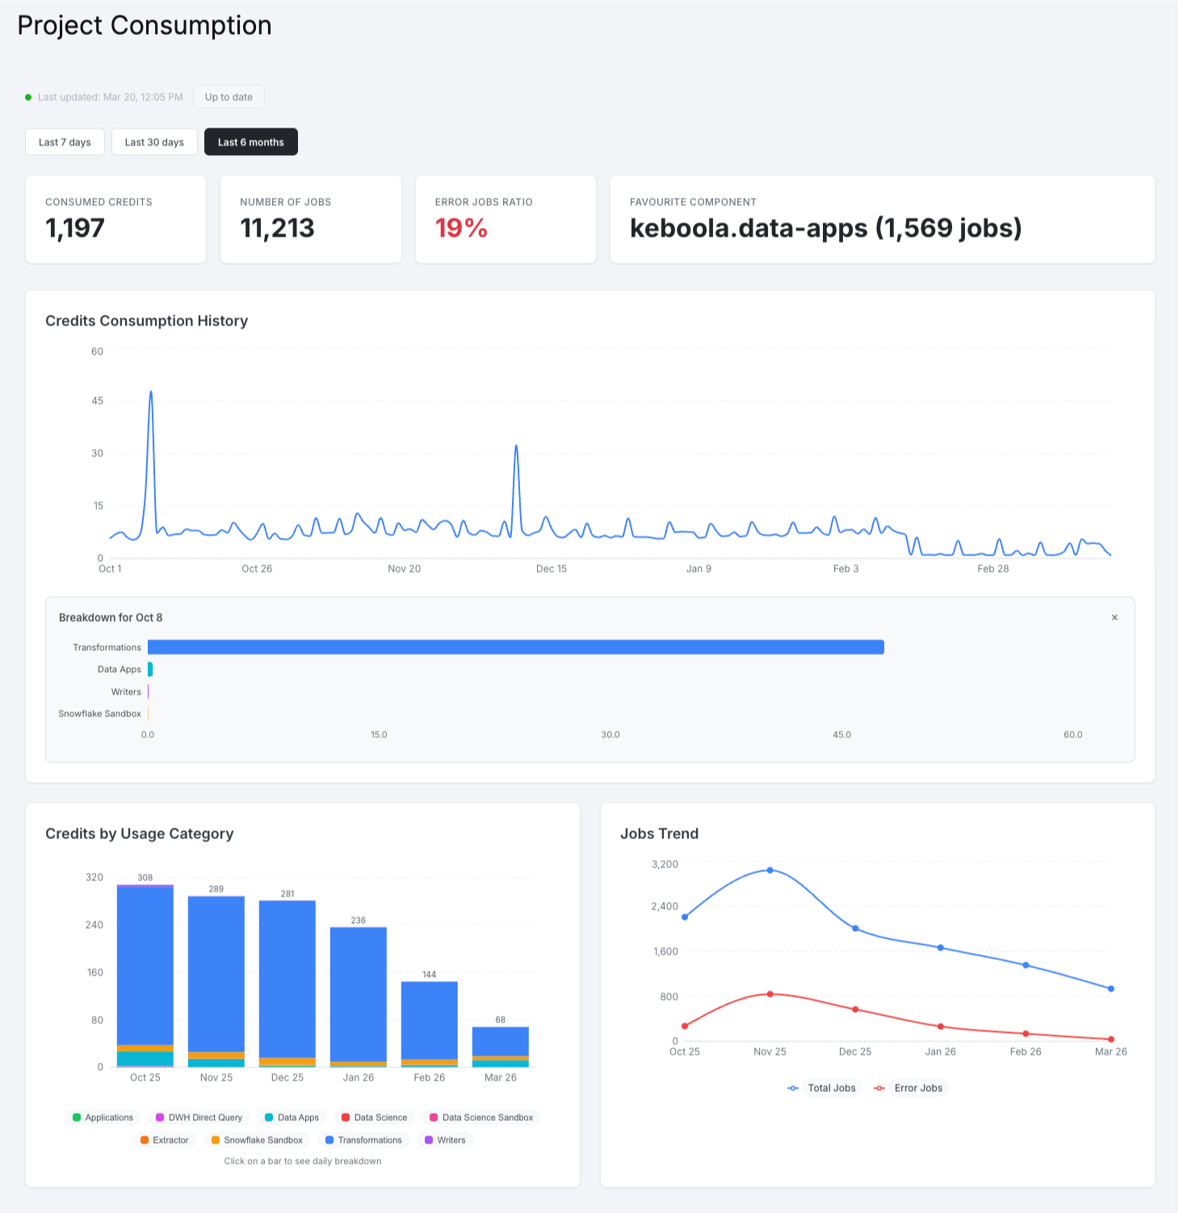Hide the Data Science legend series
Screen dimensions: 1179x1213
tap(374, 1118)
